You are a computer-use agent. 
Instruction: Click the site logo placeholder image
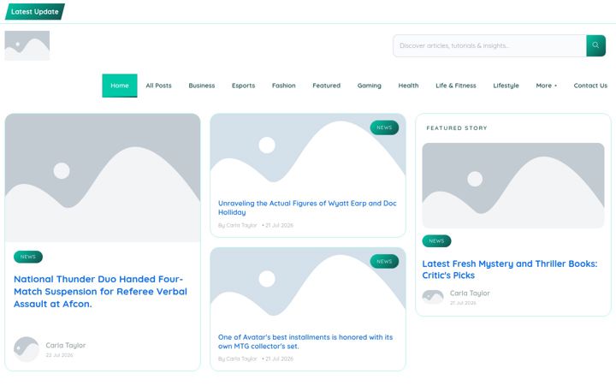[27, 45]
